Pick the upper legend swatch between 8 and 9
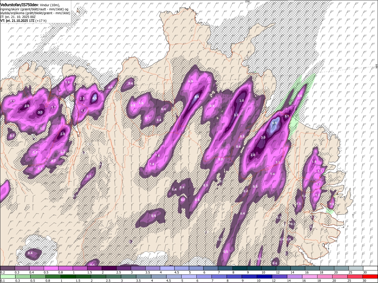 tap(240, 268)
